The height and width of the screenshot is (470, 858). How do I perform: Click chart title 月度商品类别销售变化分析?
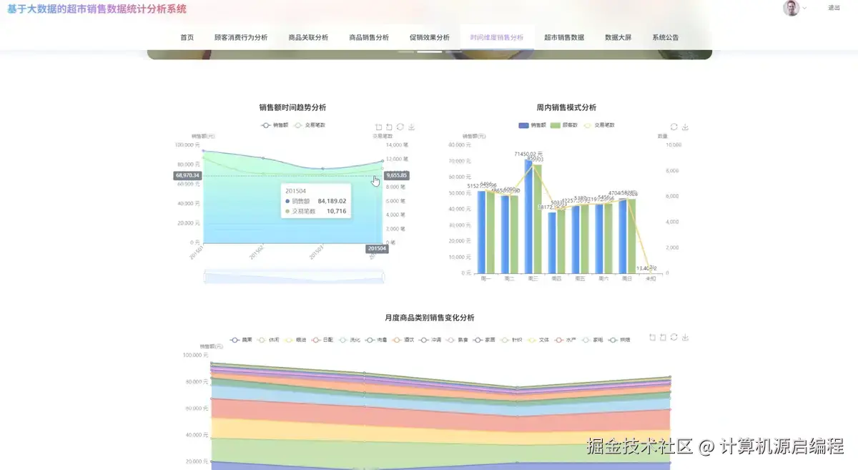430,318
